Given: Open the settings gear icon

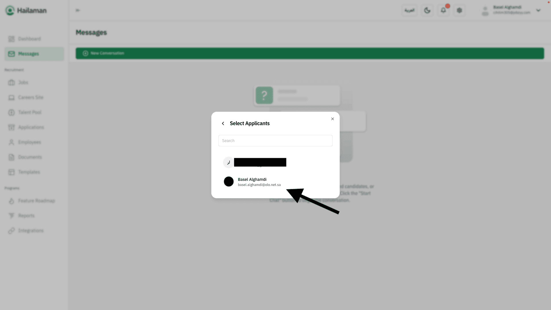Looking at the screenshot, I should (x=459, y=10).
